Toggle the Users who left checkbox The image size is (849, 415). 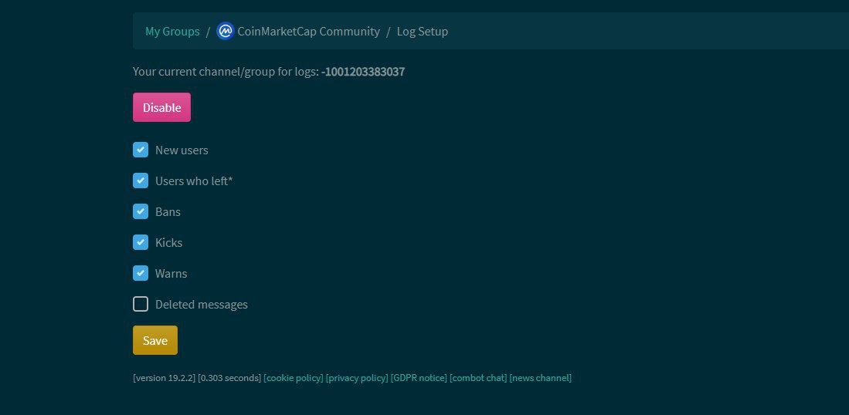click(x=141, y=181)
